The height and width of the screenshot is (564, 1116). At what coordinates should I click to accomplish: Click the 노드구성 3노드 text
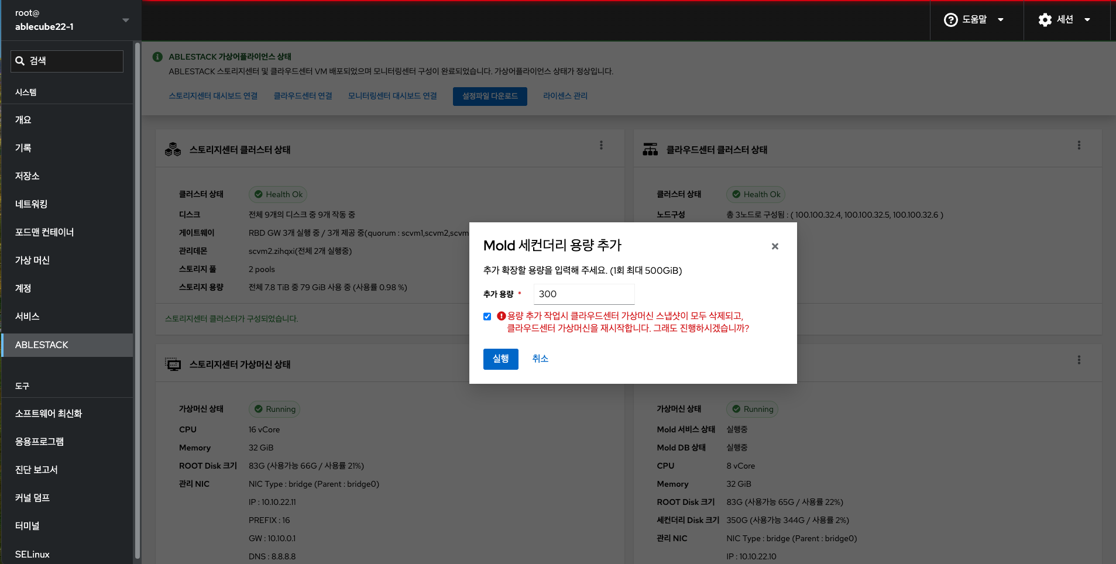point(835,215)
